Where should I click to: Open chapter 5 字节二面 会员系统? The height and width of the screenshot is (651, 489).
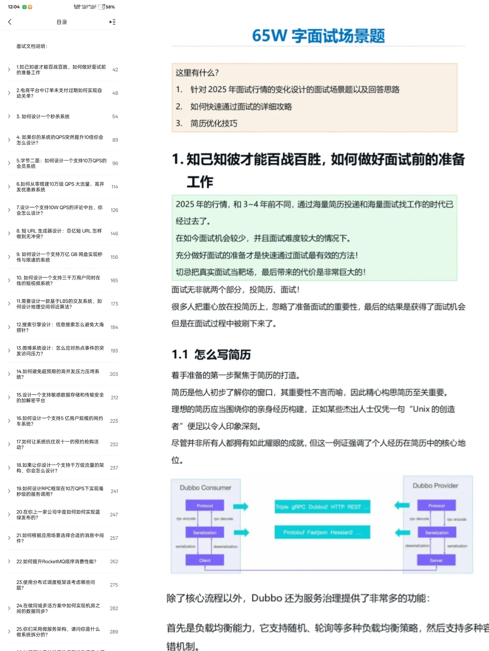click(x=59, y=163)
